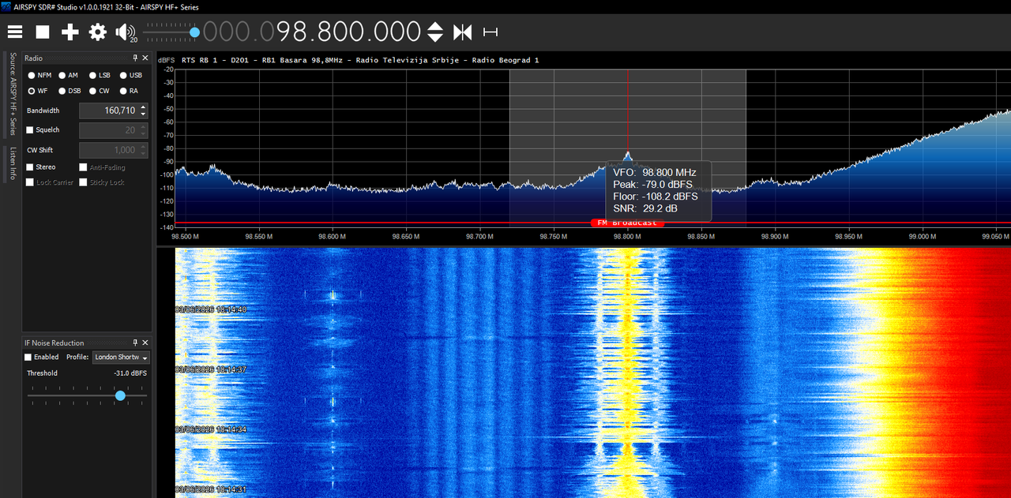Toggle the Lock Carrier checkbox
The width and height of the screenshot is (1011, 498).
pyautogui.click(x=30, y=182)
